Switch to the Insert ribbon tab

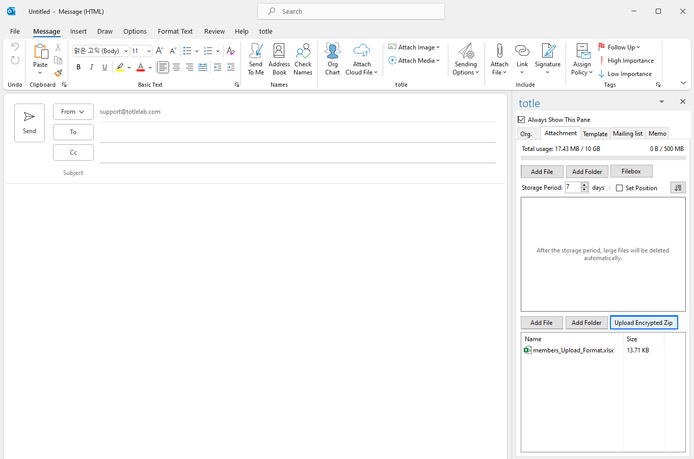tap(78, 31)
